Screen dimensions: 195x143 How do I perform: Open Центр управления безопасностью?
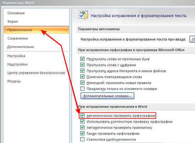[x=36, y=73]
